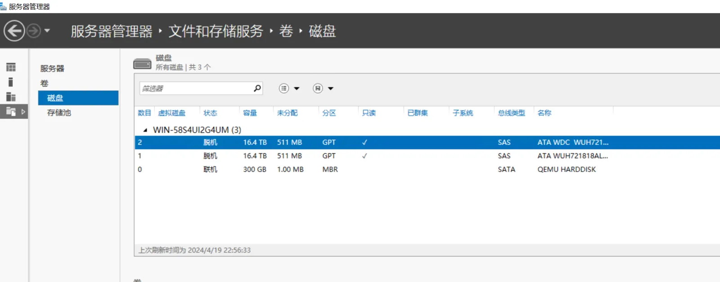Click the File and Storage Services sidebar icon
The height and width of the screenshot is (282, 720).
click(11, 112)
